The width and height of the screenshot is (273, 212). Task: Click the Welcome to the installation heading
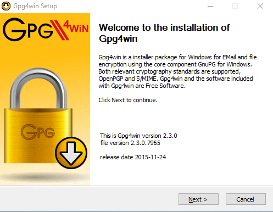(x=164, y=33)
